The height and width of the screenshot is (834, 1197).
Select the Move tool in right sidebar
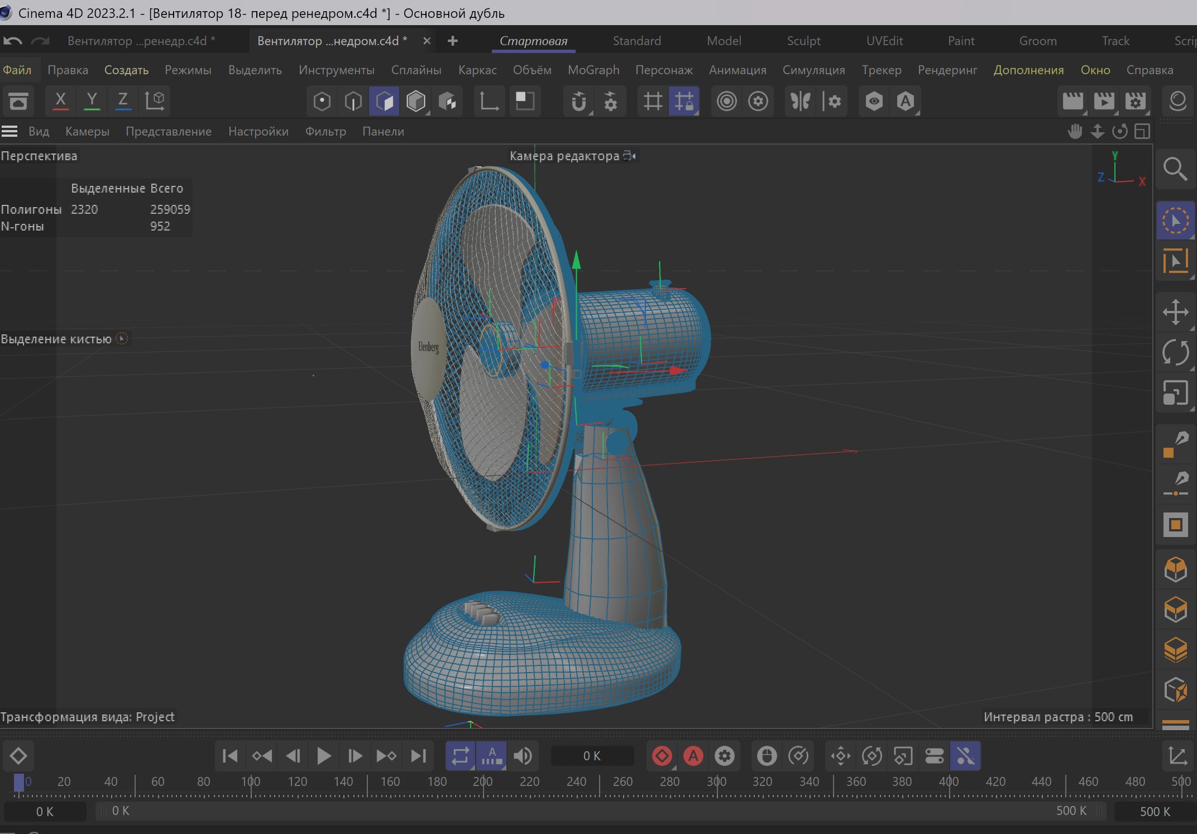[1175, 312]
